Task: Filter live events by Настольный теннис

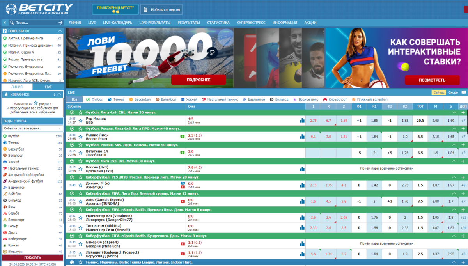Action: click(x=220, y=99)
